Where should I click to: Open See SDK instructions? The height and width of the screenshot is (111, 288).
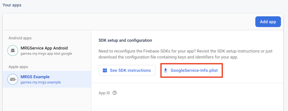point(127,70)
